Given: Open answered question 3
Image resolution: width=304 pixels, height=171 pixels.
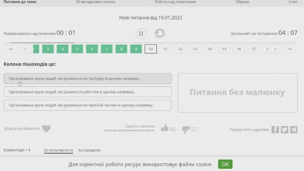Looking at the screenshot, I should [x=47, y=49].
